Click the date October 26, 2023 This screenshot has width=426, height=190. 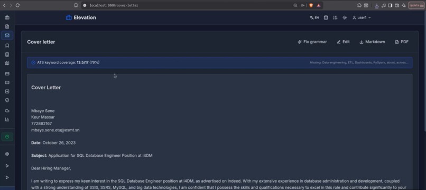[59, 143]
